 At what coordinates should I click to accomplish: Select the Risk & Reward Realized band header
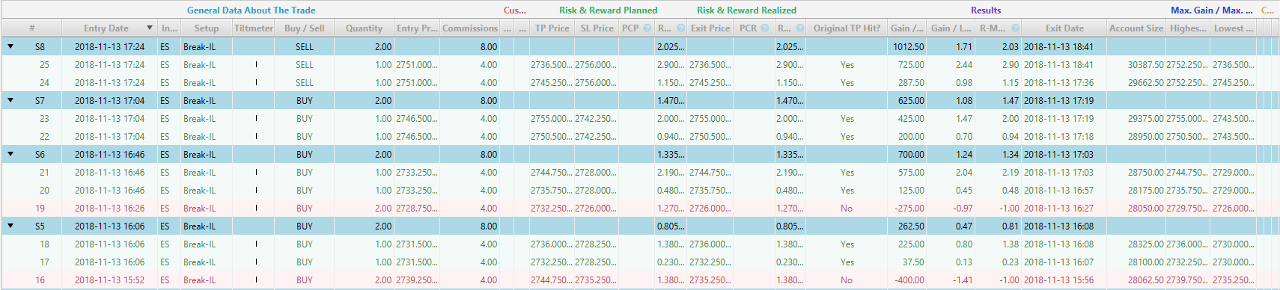pyautogui.click(x=746, y=10)
